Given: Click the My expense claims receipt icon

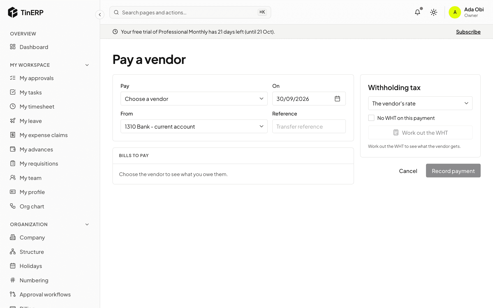Looking at the screenshot, I should pyautogui.click(x=13, y=135).
